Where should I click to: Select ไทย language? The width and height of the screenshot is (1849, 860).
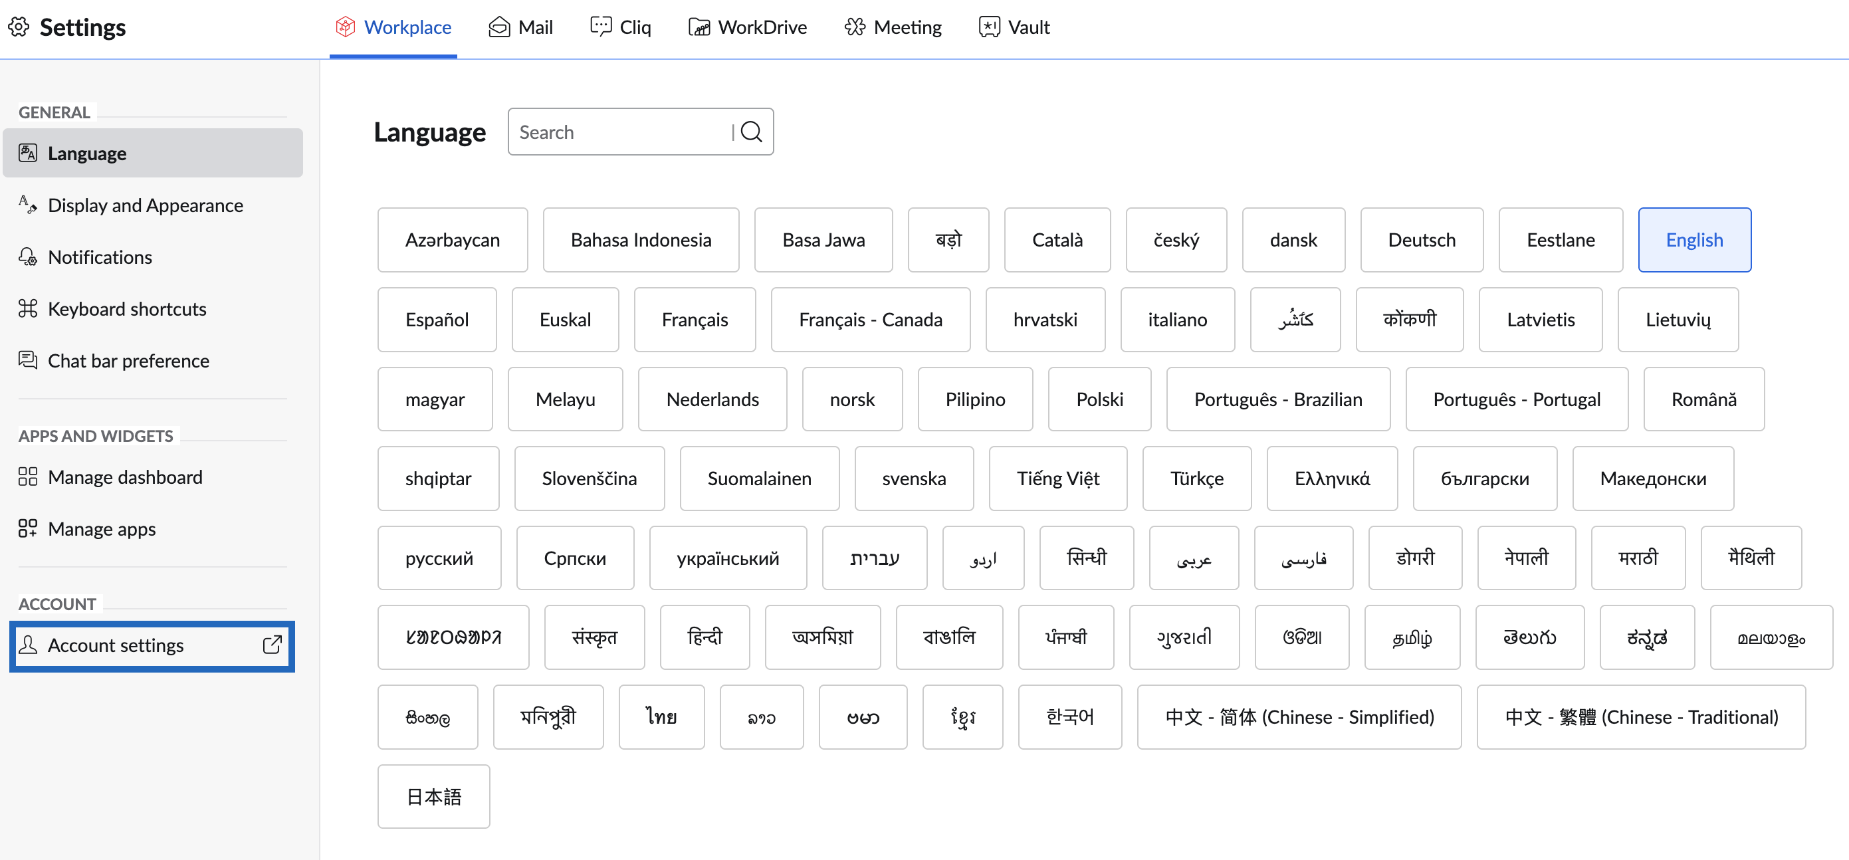662,716
